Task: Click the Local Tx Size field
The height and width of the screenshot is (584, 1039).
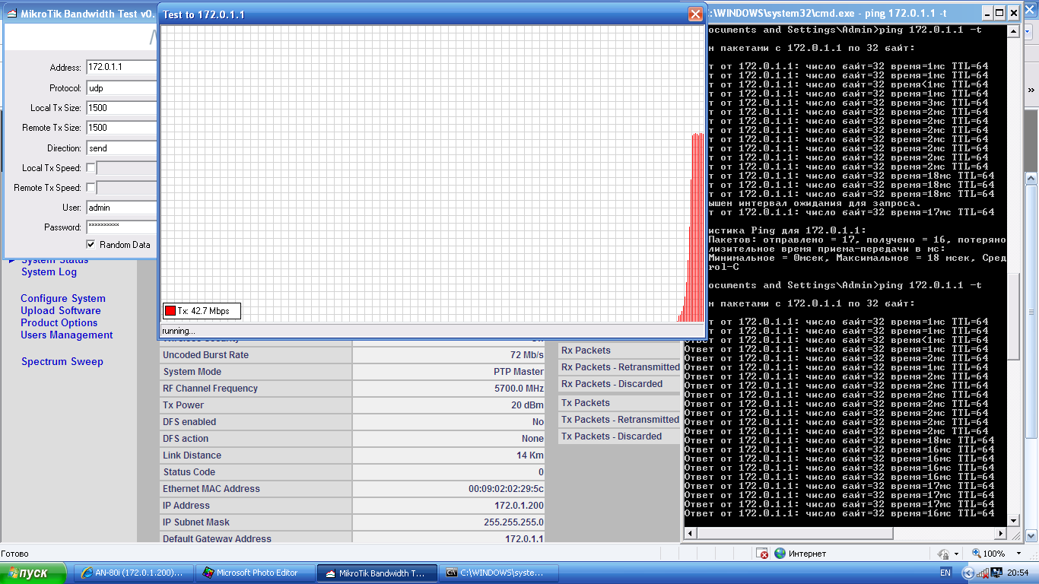Action: point(121,107)
